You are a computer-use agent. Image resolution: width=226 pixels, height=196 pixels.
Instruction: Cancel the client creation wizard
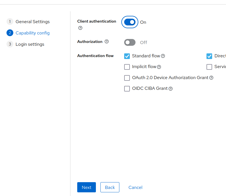pos(135,187)
